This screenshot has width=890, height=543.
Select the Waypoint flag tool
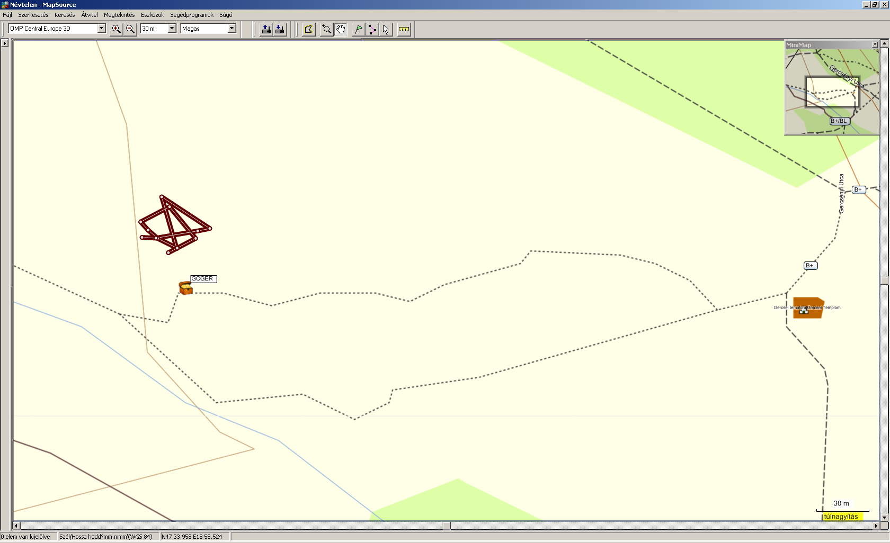click(x=358, y=29)
